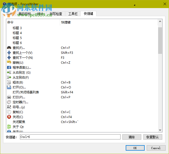Image resolution: width=169 pixels, height=154 pixels.
Task: Select the 粗体(B) command text
Action: pos(18,82)
